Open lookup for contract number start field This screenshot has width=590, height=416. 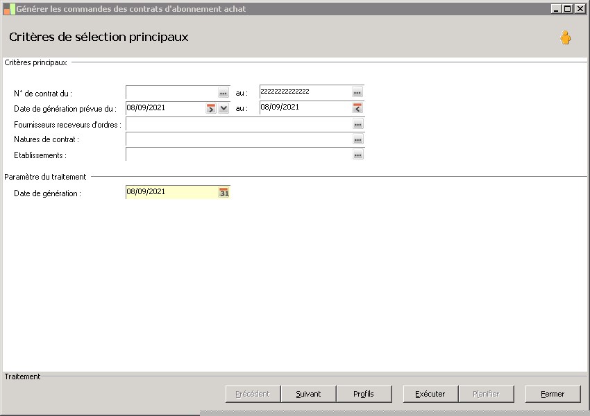click(x=223, y=93)
